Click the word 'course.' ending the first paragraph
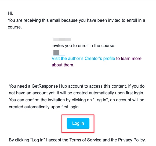The height and width of the screenshot is (146, 156). 15,27
